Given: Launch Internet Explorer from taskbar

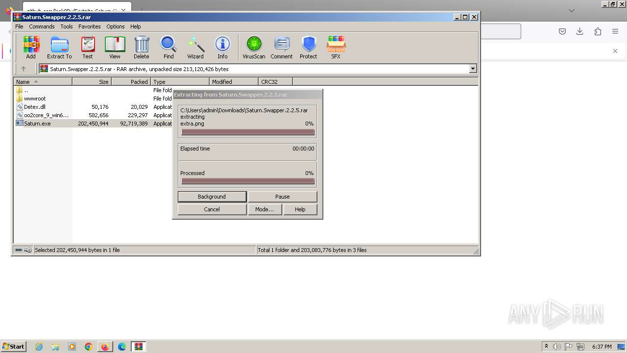Looking at the screenshot, I should coord(39,347).
